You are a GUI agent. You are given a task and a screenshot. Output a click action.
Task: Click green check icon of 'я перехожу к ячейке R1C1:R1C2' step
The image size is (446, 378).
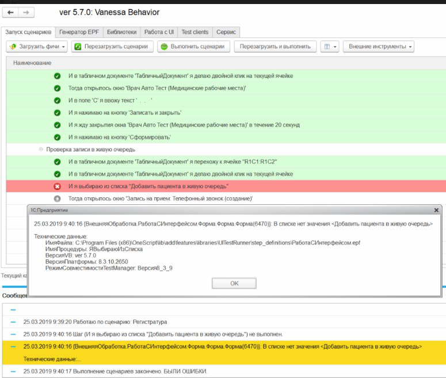(57, 162)
